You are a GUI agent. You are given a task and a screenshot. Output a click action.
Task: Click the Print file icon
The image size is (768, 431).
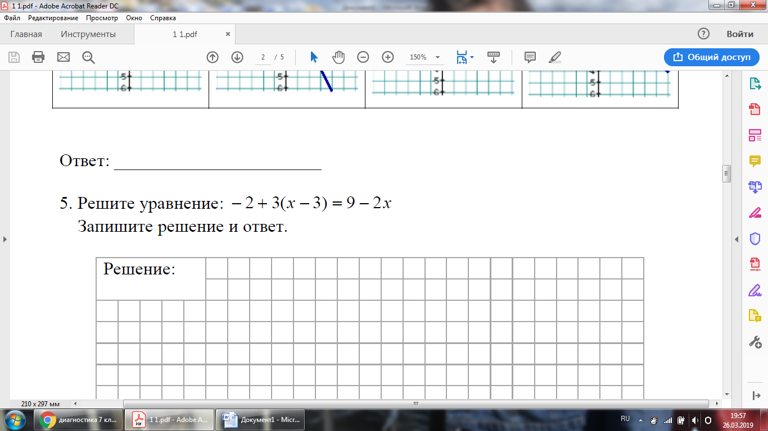tap(38, 57)
